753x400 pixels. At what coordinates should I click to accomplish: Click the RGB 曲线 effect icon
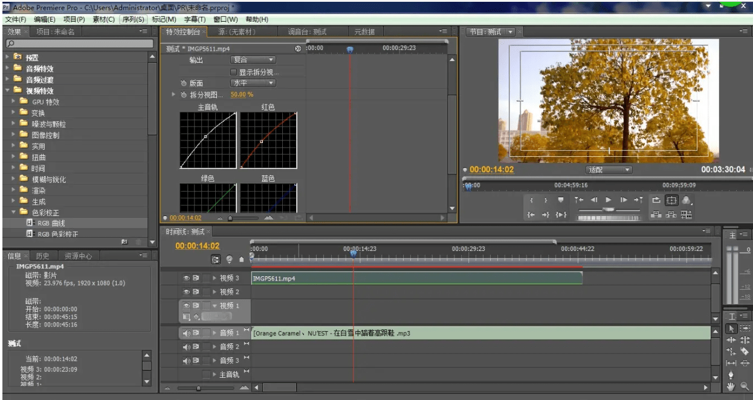pyautogui.click(x=30, y=223)
